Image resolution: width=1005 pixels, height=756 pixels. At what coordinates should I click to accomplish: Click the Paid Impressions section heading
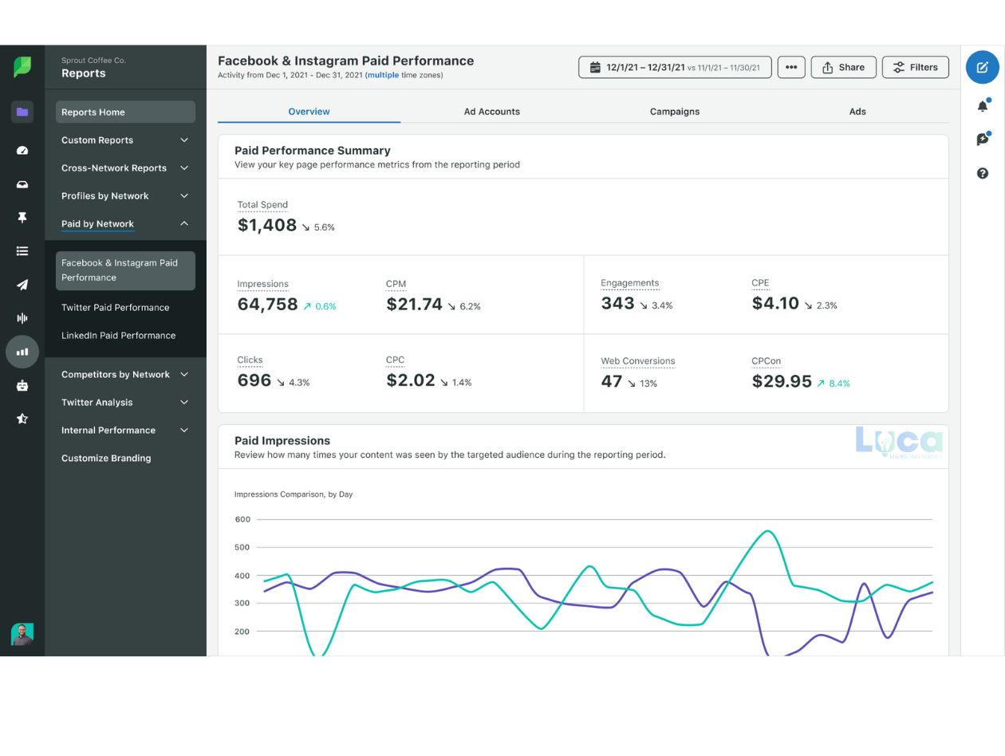click(x=282, y=440)
